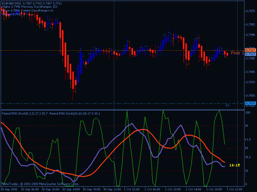This screenshot has height=192, width=257.
Task: Click the '30 Sep 06:00' time label
Action: [x=30, y=190]
